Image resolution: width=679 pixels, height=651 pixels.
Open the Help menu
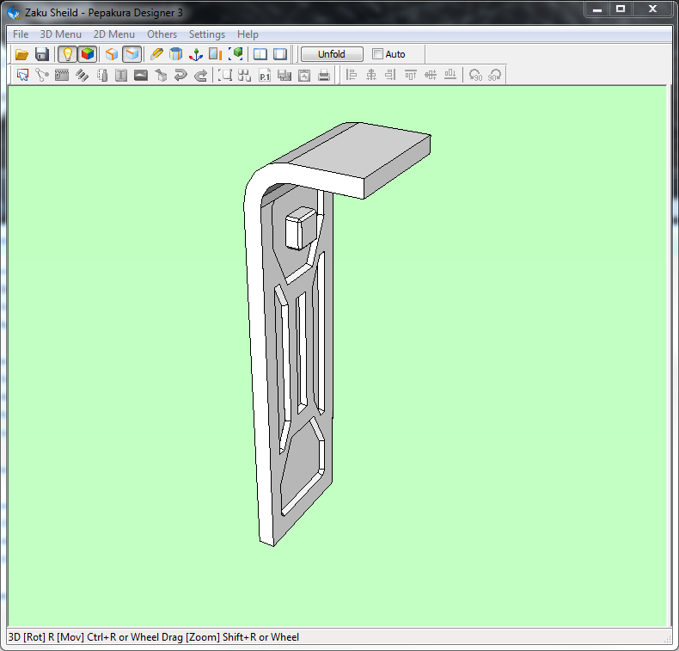pos(248,34)
